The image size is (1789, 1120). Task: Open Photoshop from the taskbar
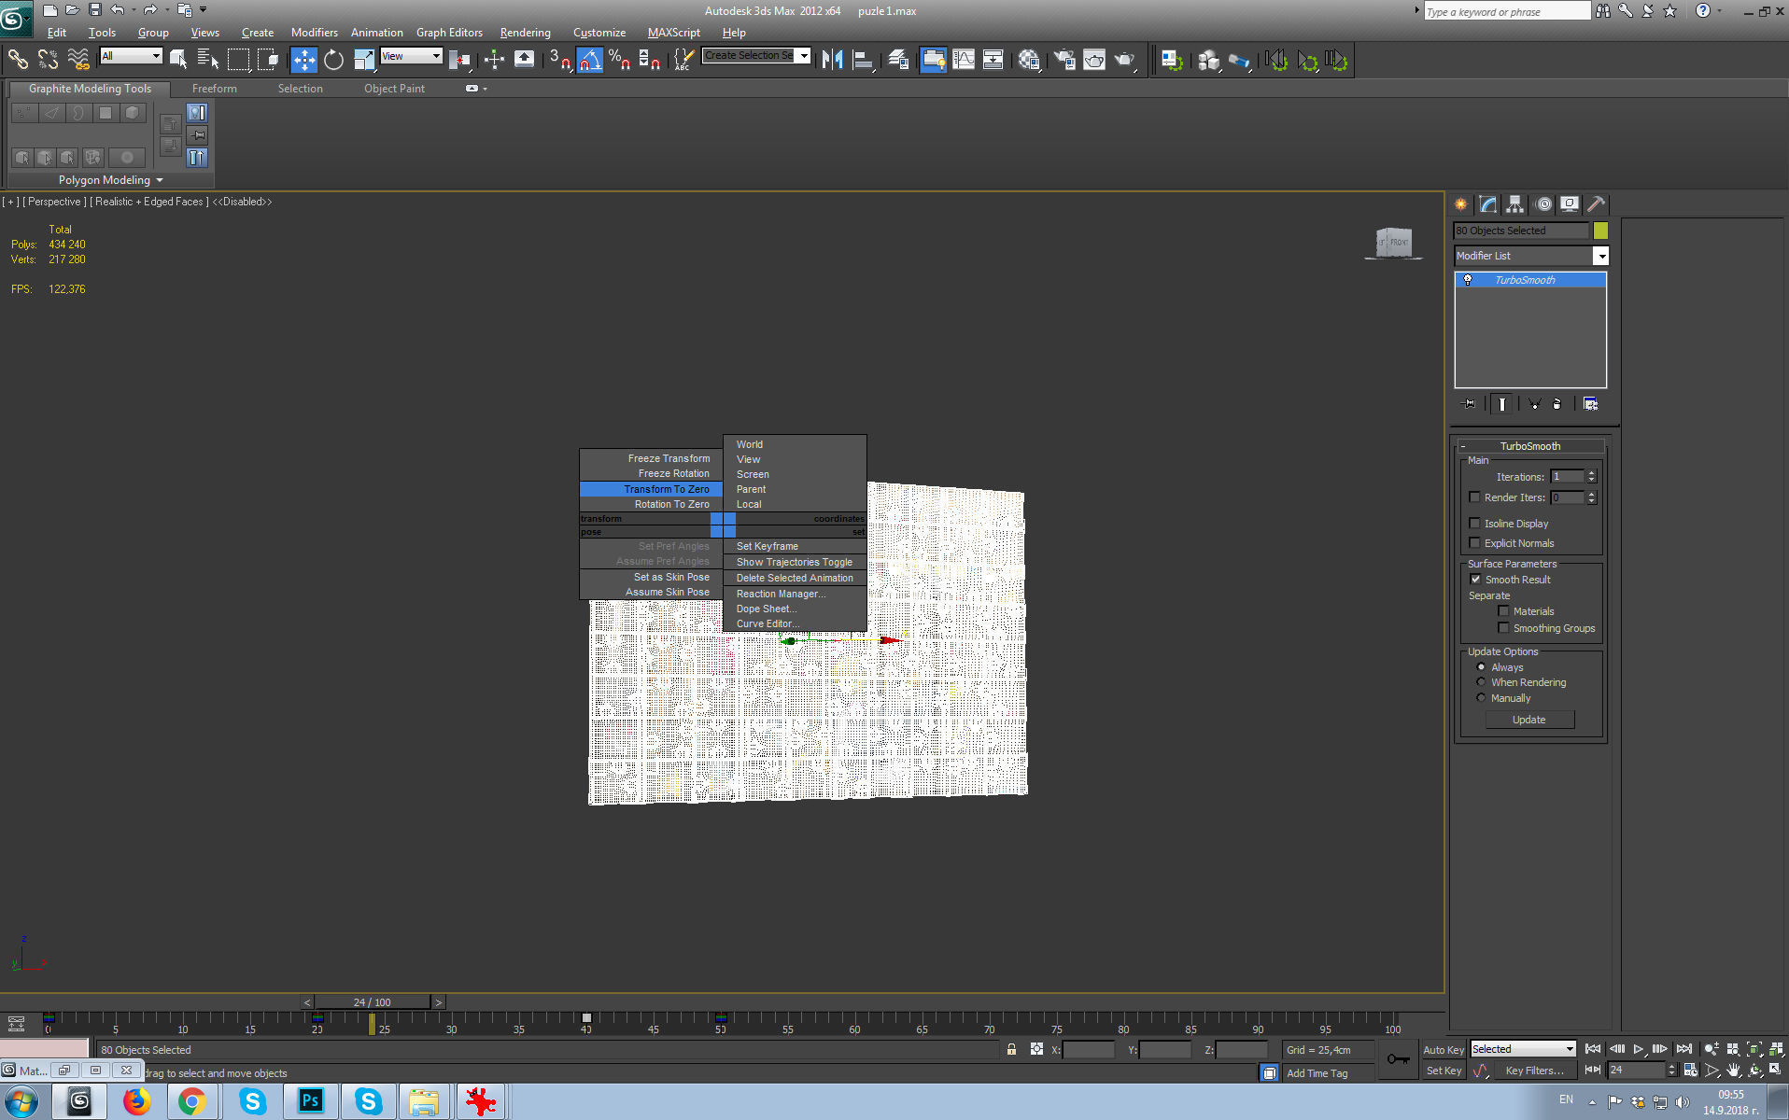coord(311,1101)
